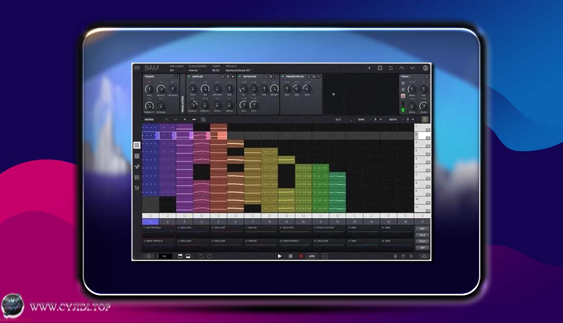This screenshot has width=563, height=323.
Task: Show the bottom panel layout icon
Action: 188,256
